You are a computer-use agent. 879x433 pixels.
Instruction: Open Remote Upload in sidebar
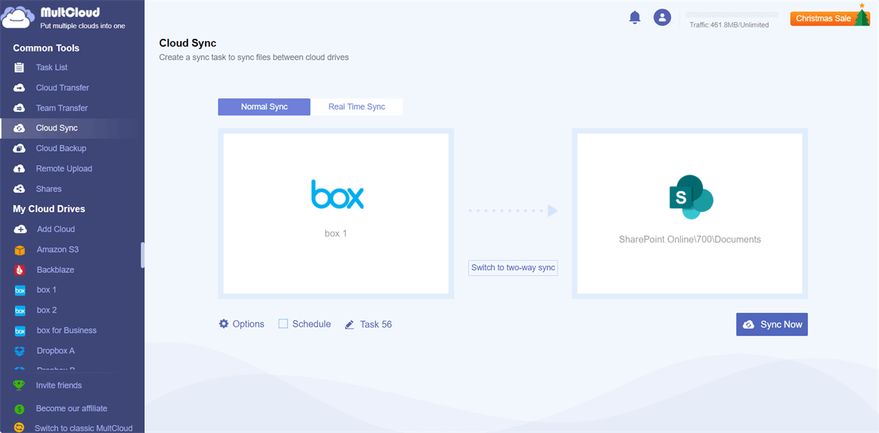coord(64,169)
